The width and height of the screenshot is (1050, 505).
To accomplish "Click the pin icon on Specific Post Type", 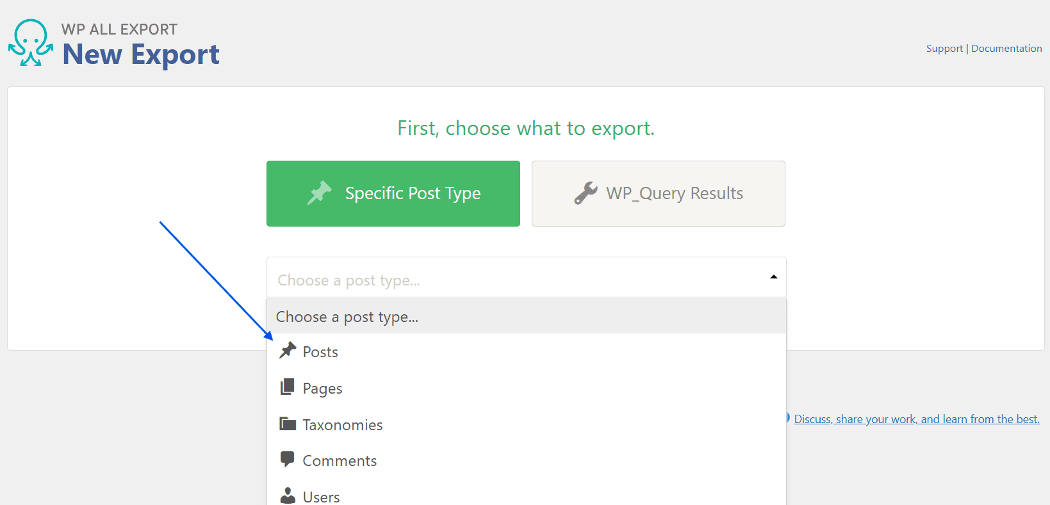I will coord(320,193).
